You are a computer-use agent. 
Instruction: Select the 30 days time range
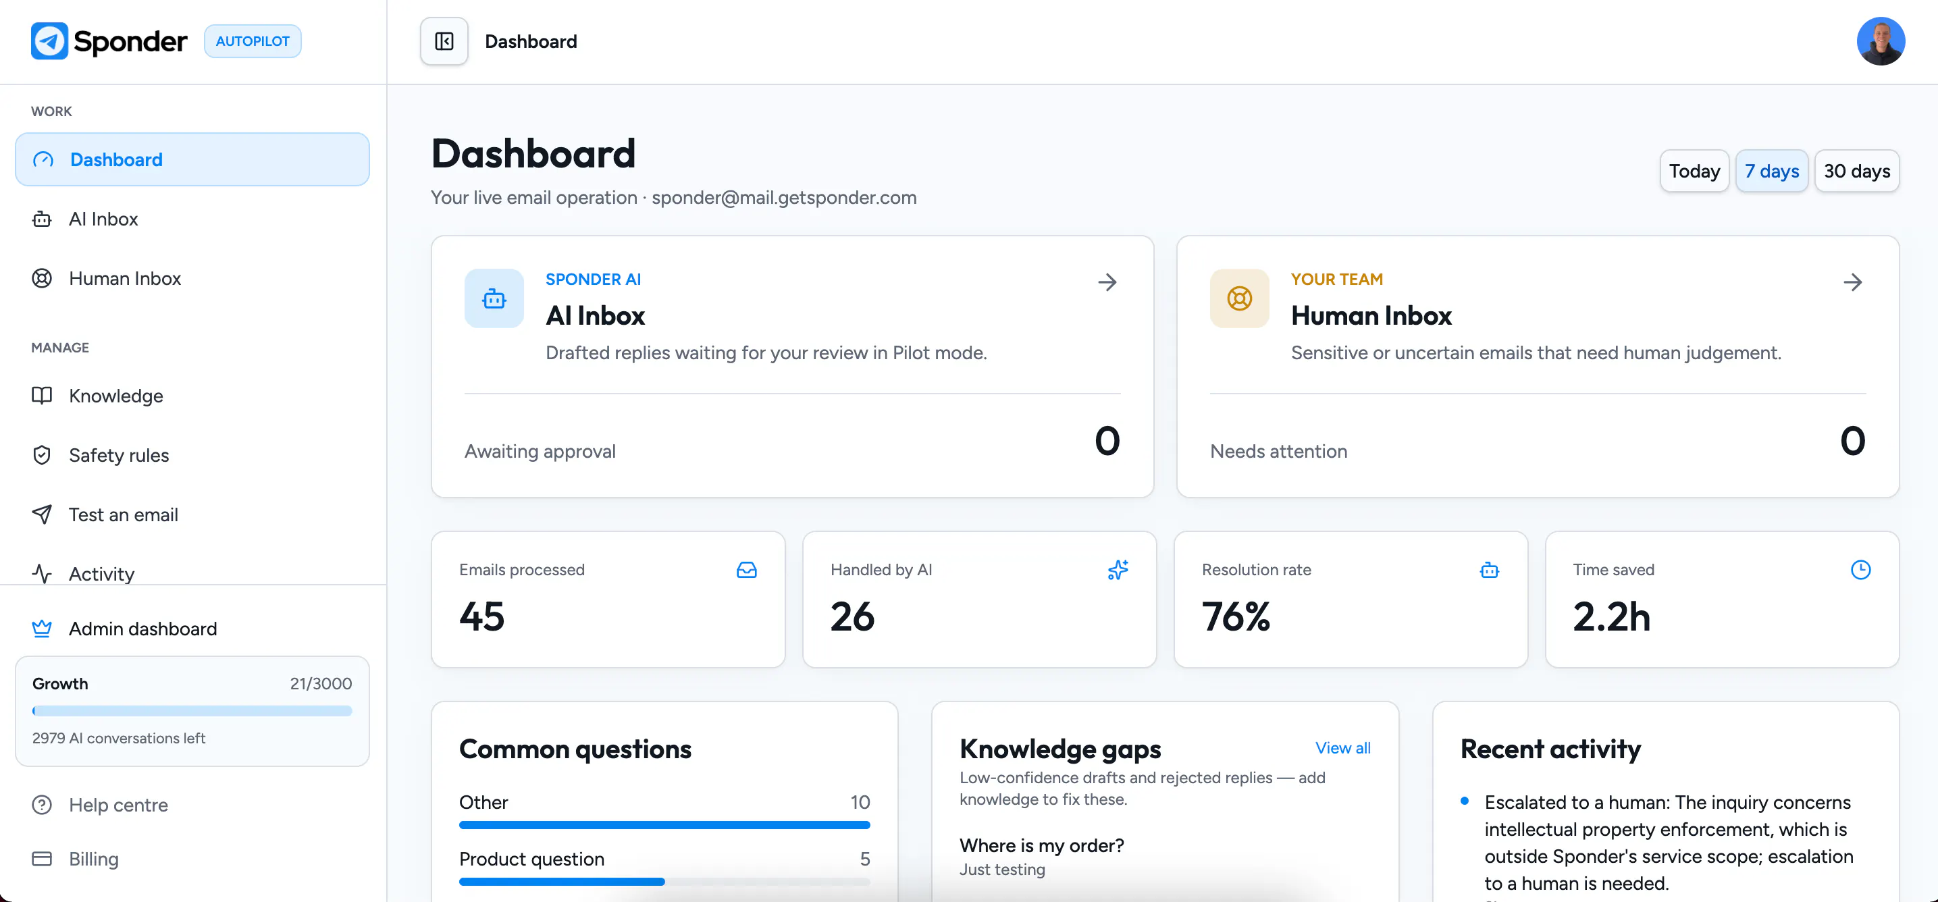[1857, 171]
